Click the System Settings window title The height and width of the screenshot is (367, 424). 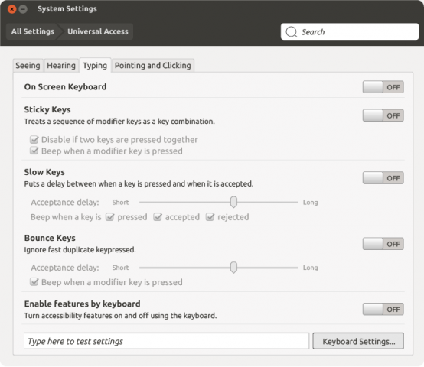point(67,9)
